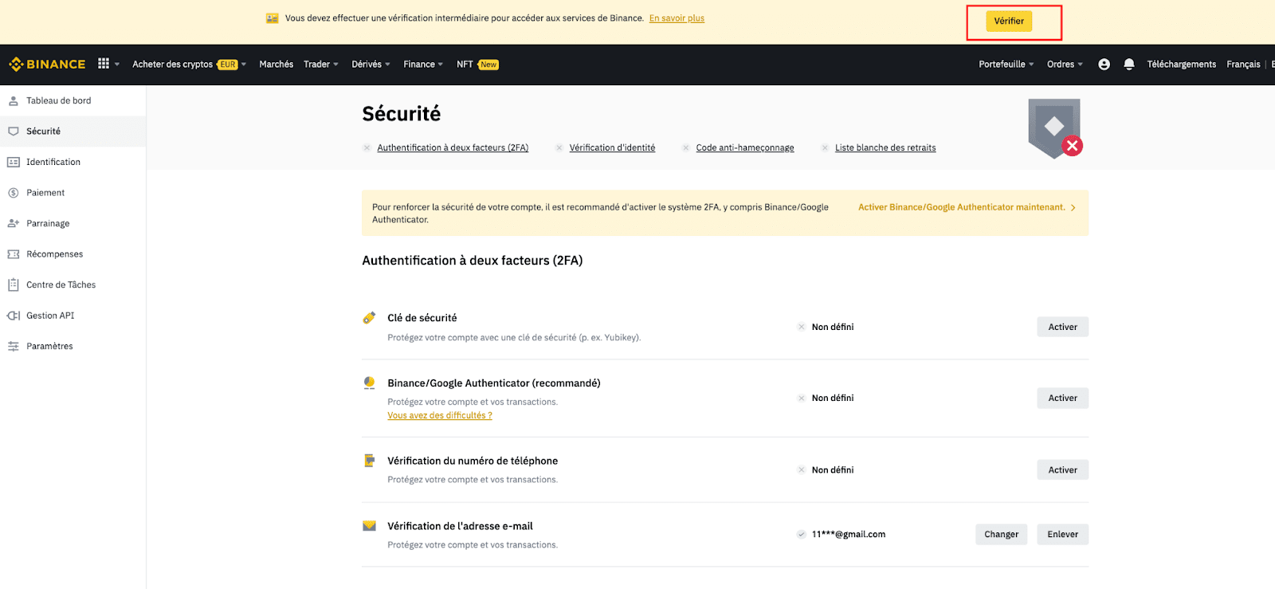Click the Identification card icon
This screenshot has width=1275, height=589.
pos(14,162)
